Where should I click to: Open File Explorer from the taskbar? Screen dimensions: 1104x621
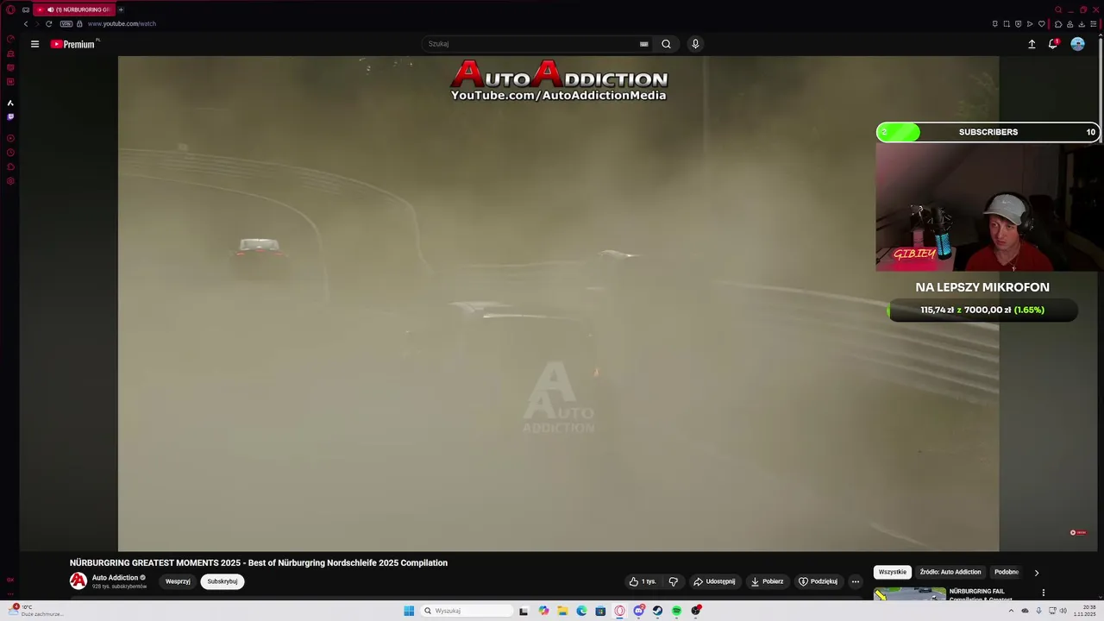[x=562, y=611]
